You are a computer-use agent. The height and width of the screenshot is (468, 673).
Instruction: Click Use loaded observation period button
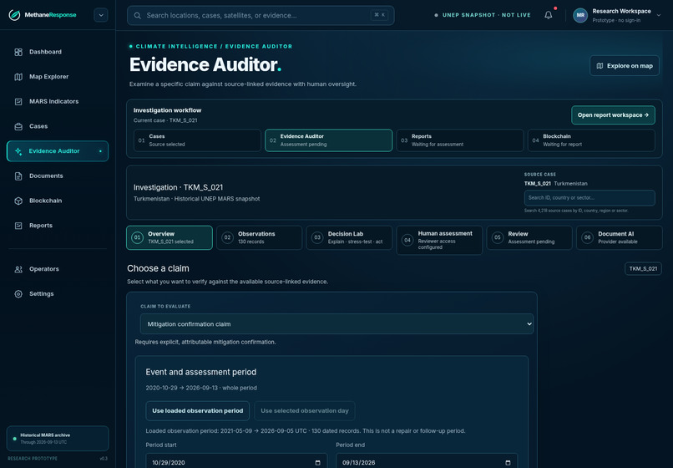(197, 411)
